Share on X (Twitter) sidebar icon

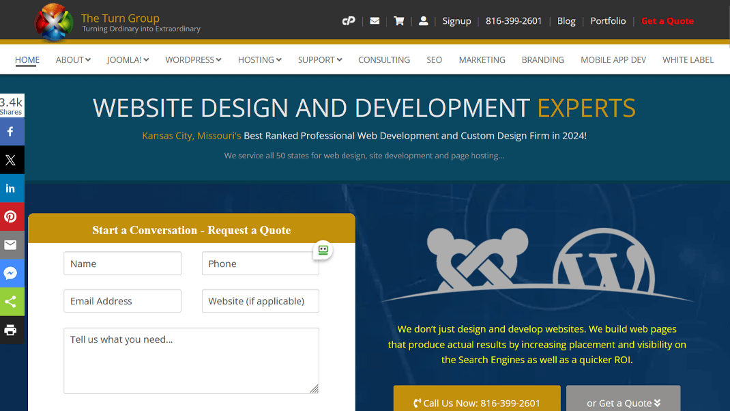12,160
